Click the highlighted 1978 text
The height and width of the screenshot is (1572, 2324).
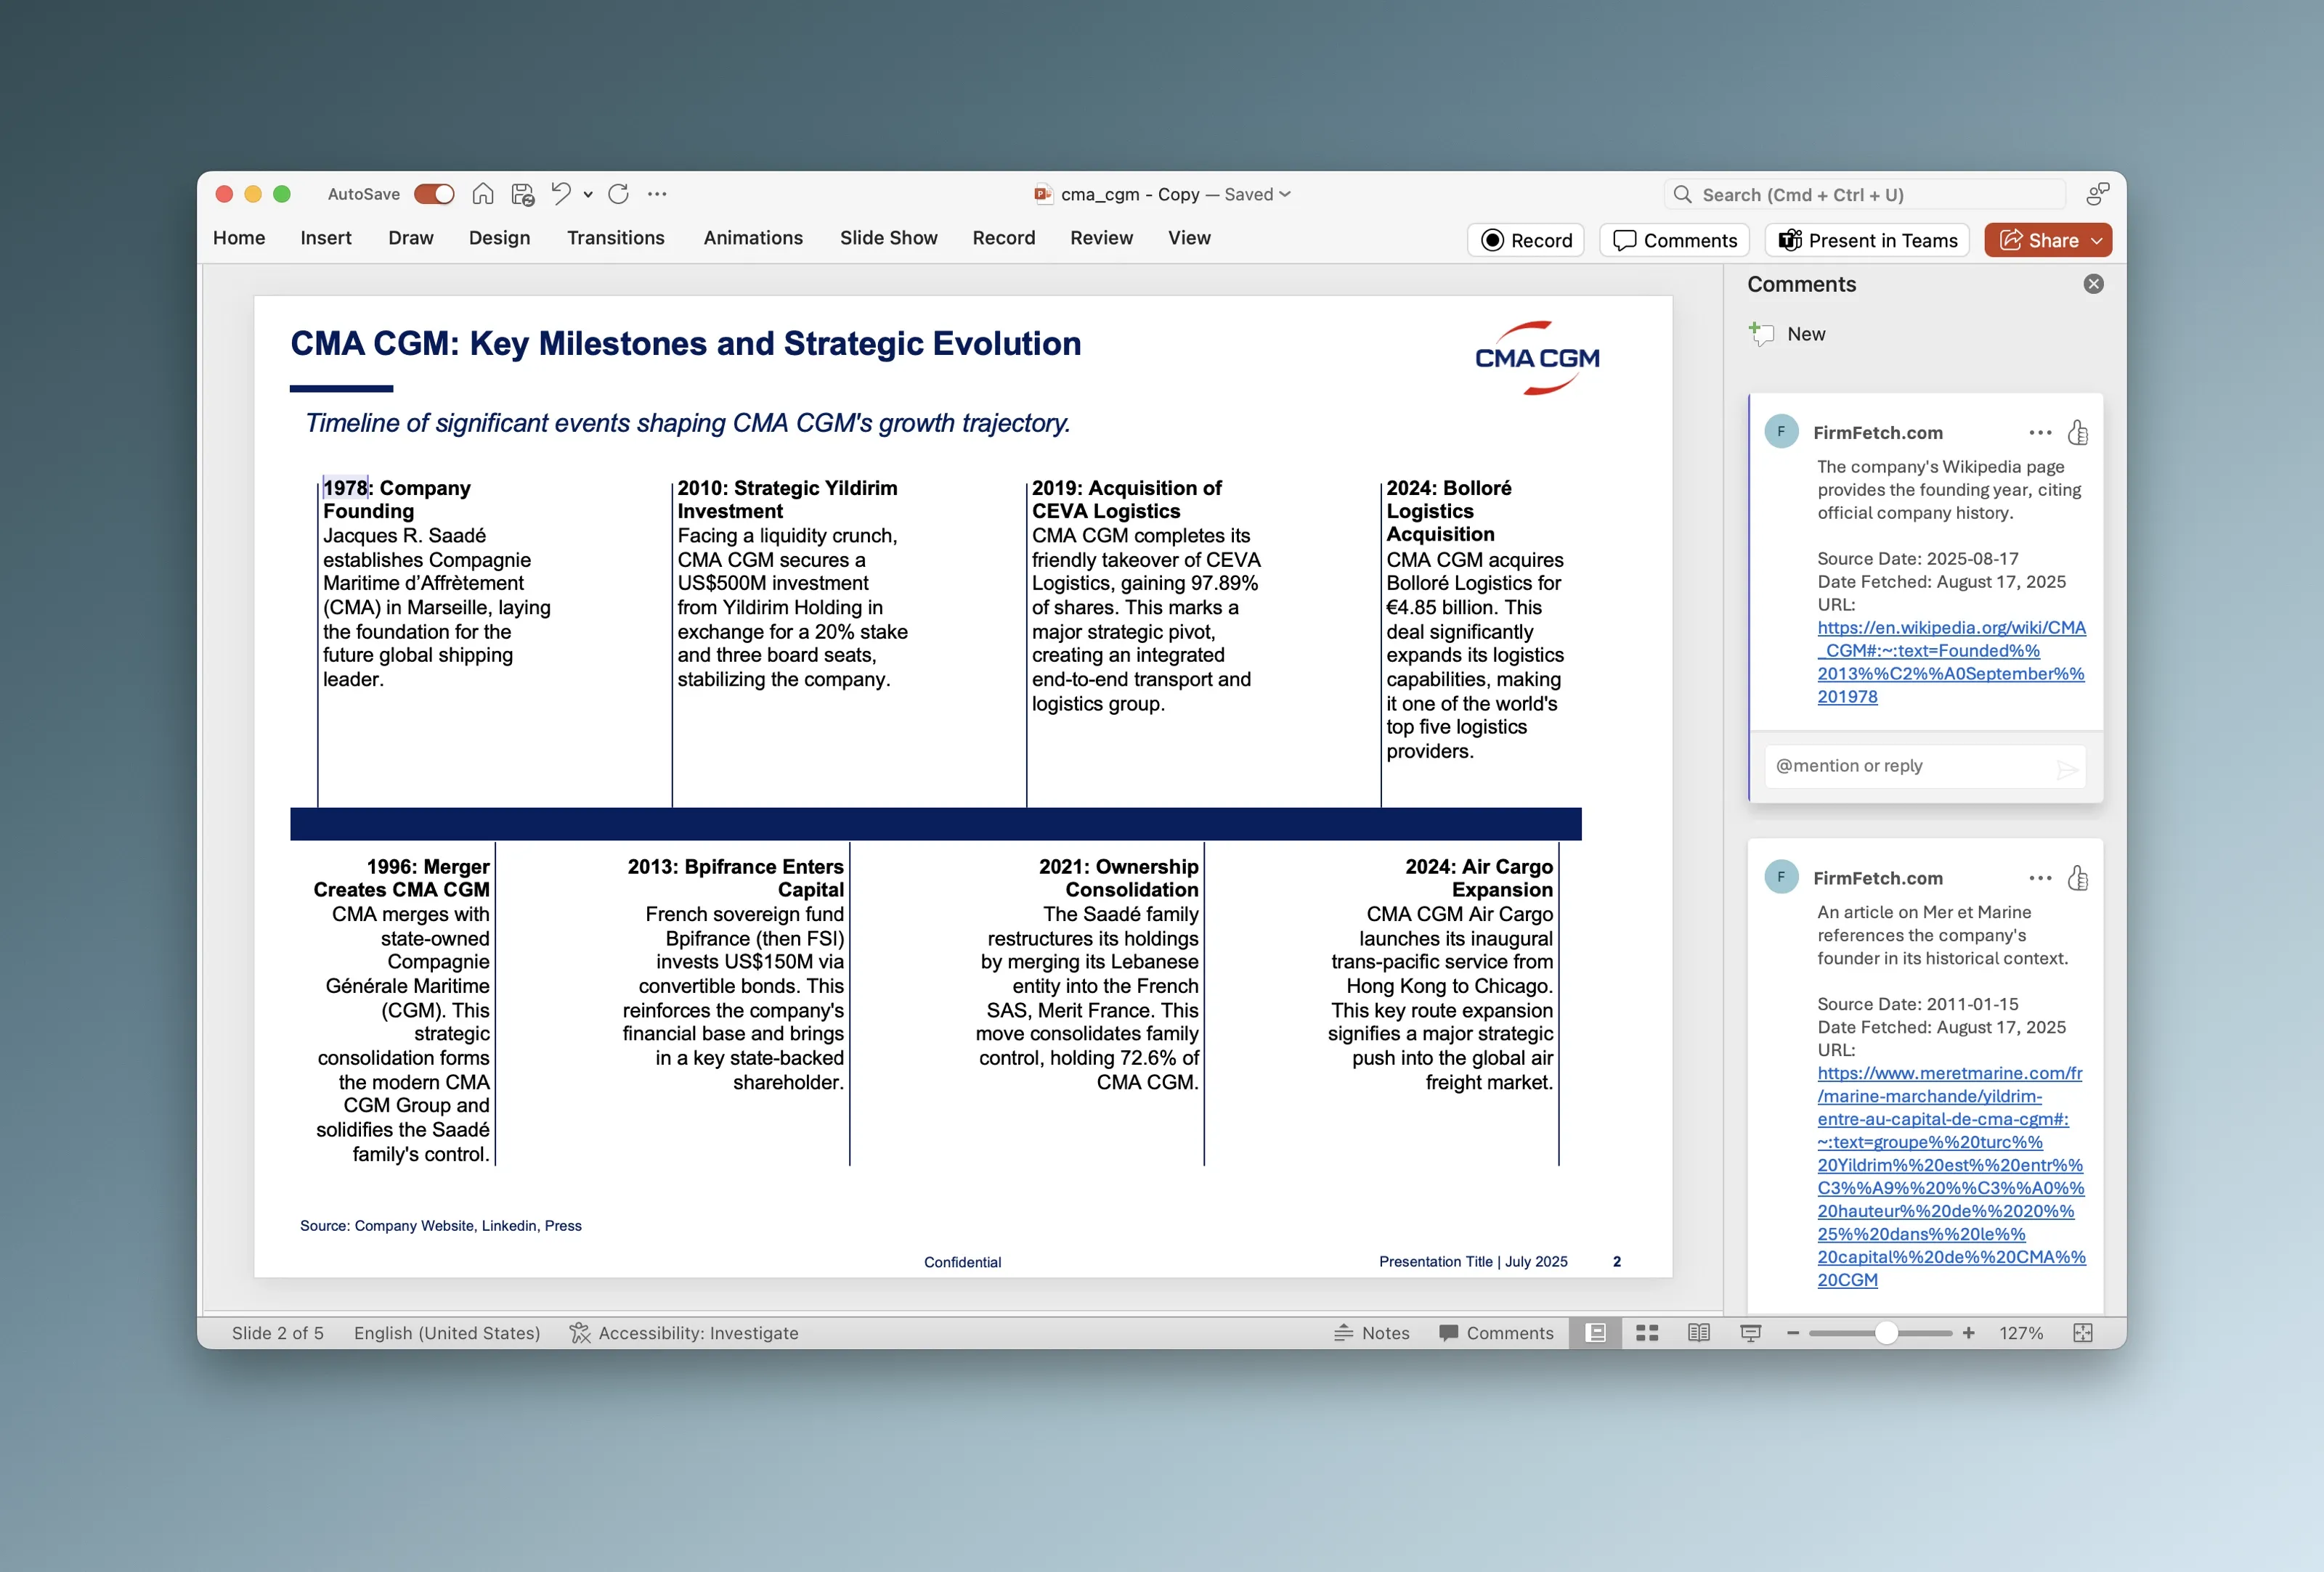[345, 488]
